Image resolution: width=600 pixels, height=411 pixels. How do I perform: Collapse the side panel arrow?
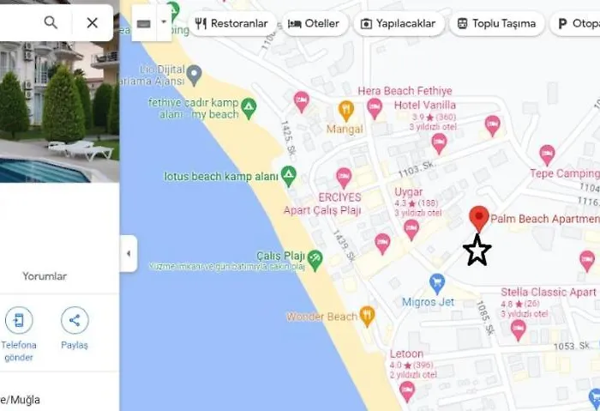(x=129, y=254)
